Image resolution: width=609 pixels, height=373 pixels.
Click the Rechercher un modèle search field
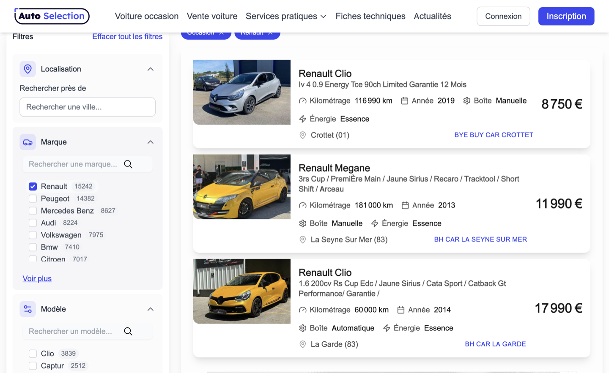point(88,332)
